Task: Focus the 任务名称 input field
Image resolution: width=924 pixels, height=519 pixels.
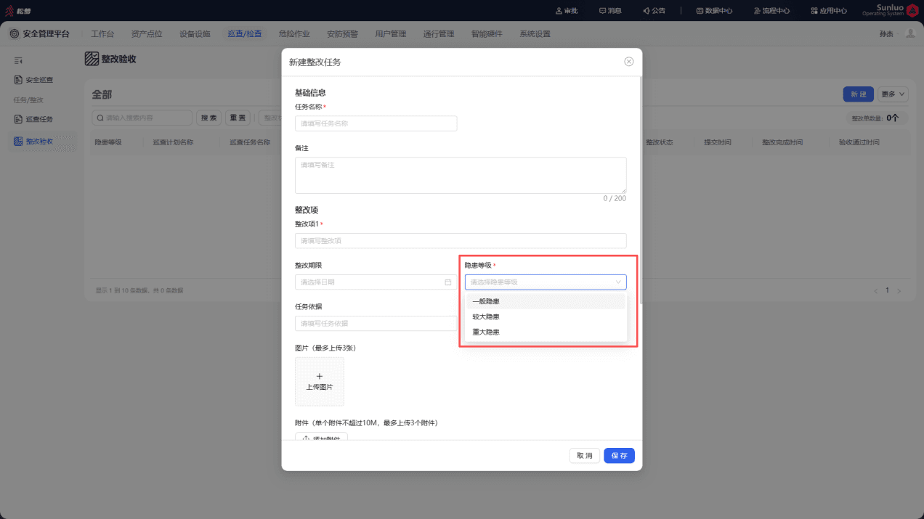Action: (x=376, y=123)
